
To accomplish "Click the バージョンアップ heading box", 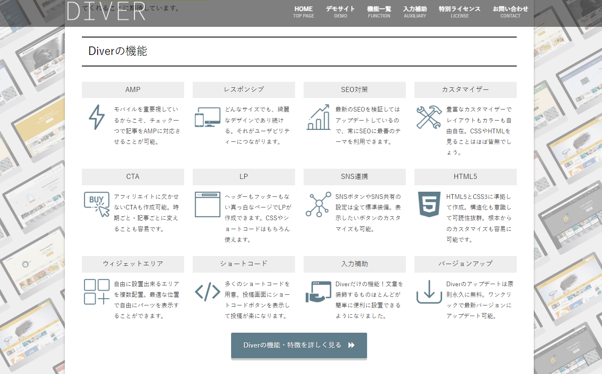I will pos(466,264).
